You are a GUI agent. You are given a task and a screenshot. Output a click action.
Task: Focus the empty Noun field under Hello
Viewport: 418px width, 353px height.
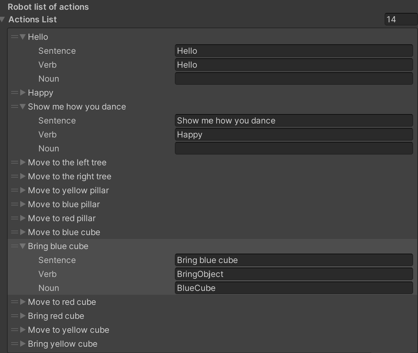293,78
